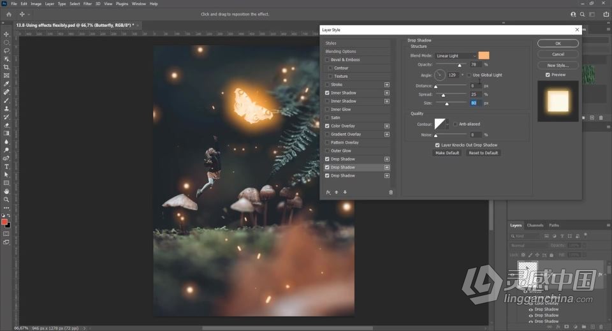Click the Change Screen Mode icon
This screenshot has height=331, width=612.
click(x=6, y=242)
